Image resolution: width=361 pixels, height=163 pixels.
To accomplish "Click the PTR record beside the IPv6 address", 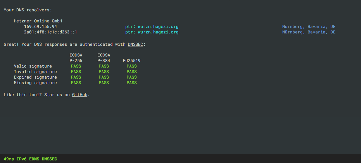I will click(x=152, y=32).
